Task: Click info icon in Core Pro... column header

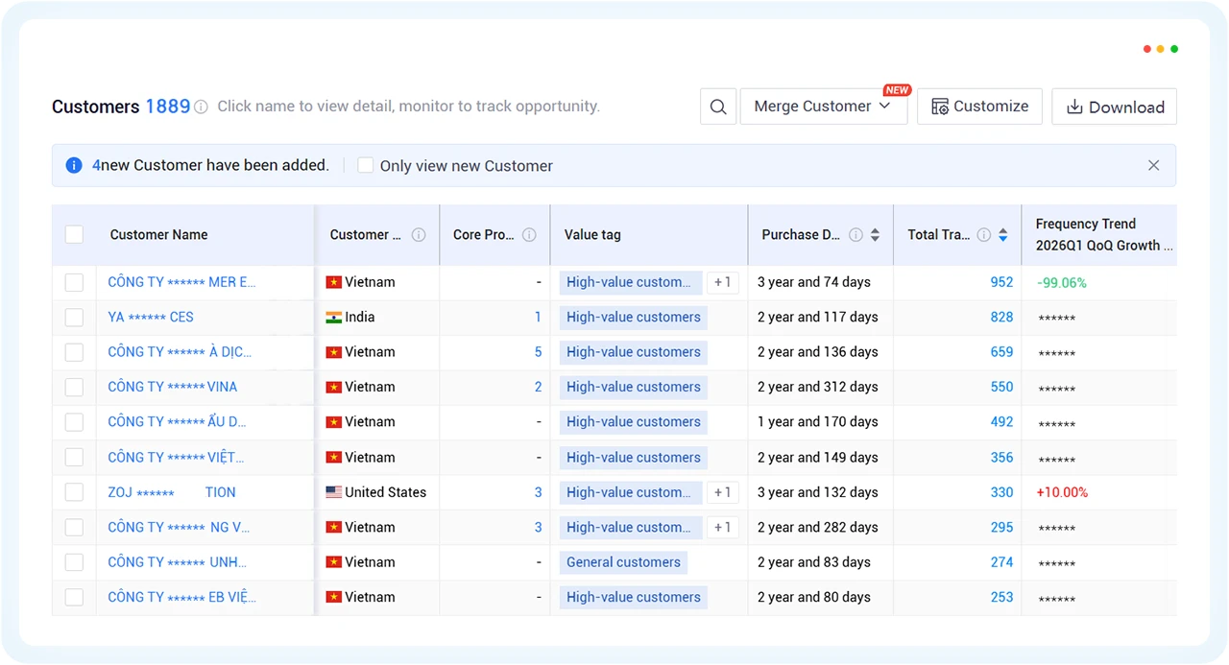Action: tap(529, 234)
